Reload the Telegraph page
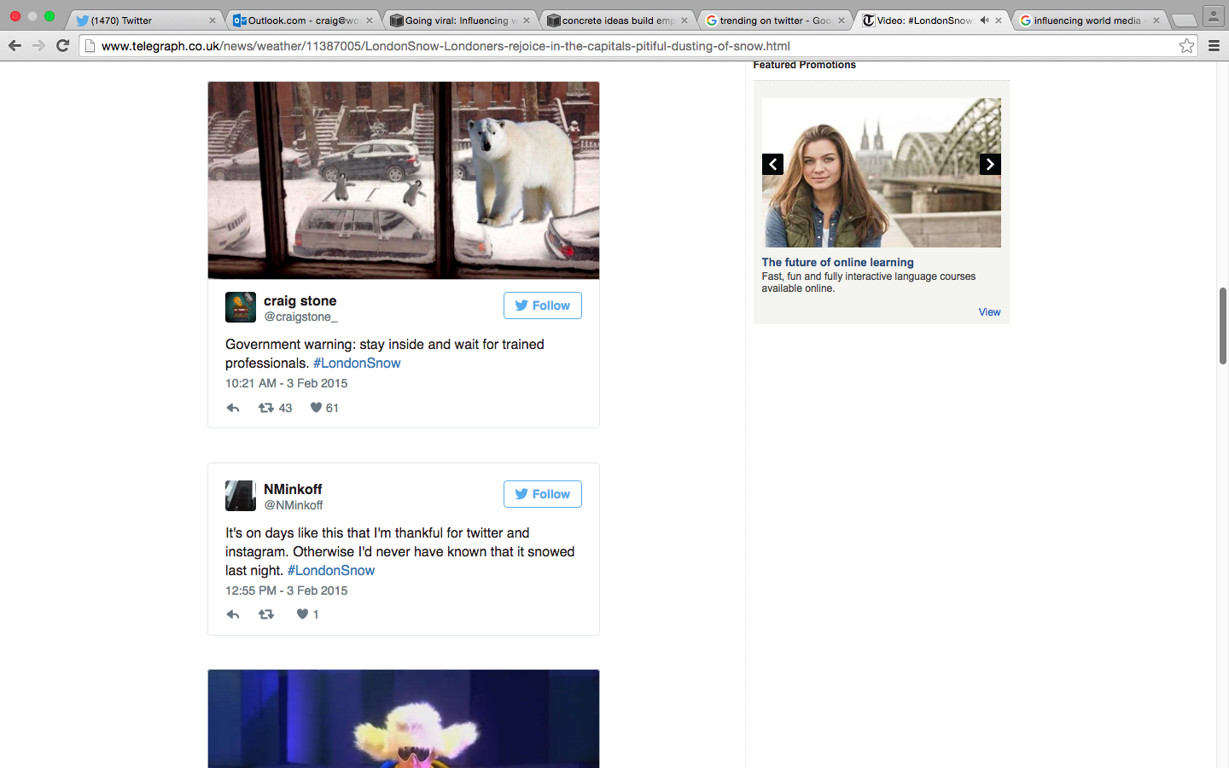Viewport: 1229px width, 768px height. point(62,45)
